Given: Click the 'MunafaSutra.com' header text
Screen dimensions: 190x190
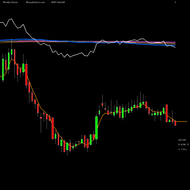Looking at the screenshot, I should pyautogui.click(x=35, y=2).
